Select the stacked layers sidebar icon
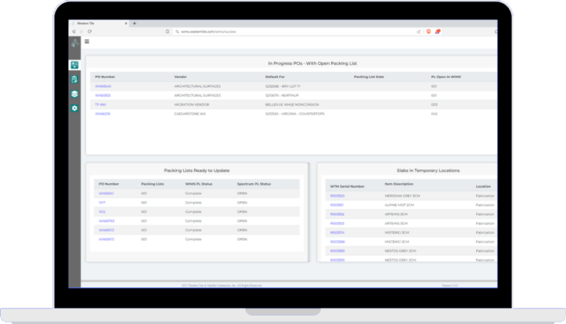Viewport: 566px width, 324px height. coord(74,94)
